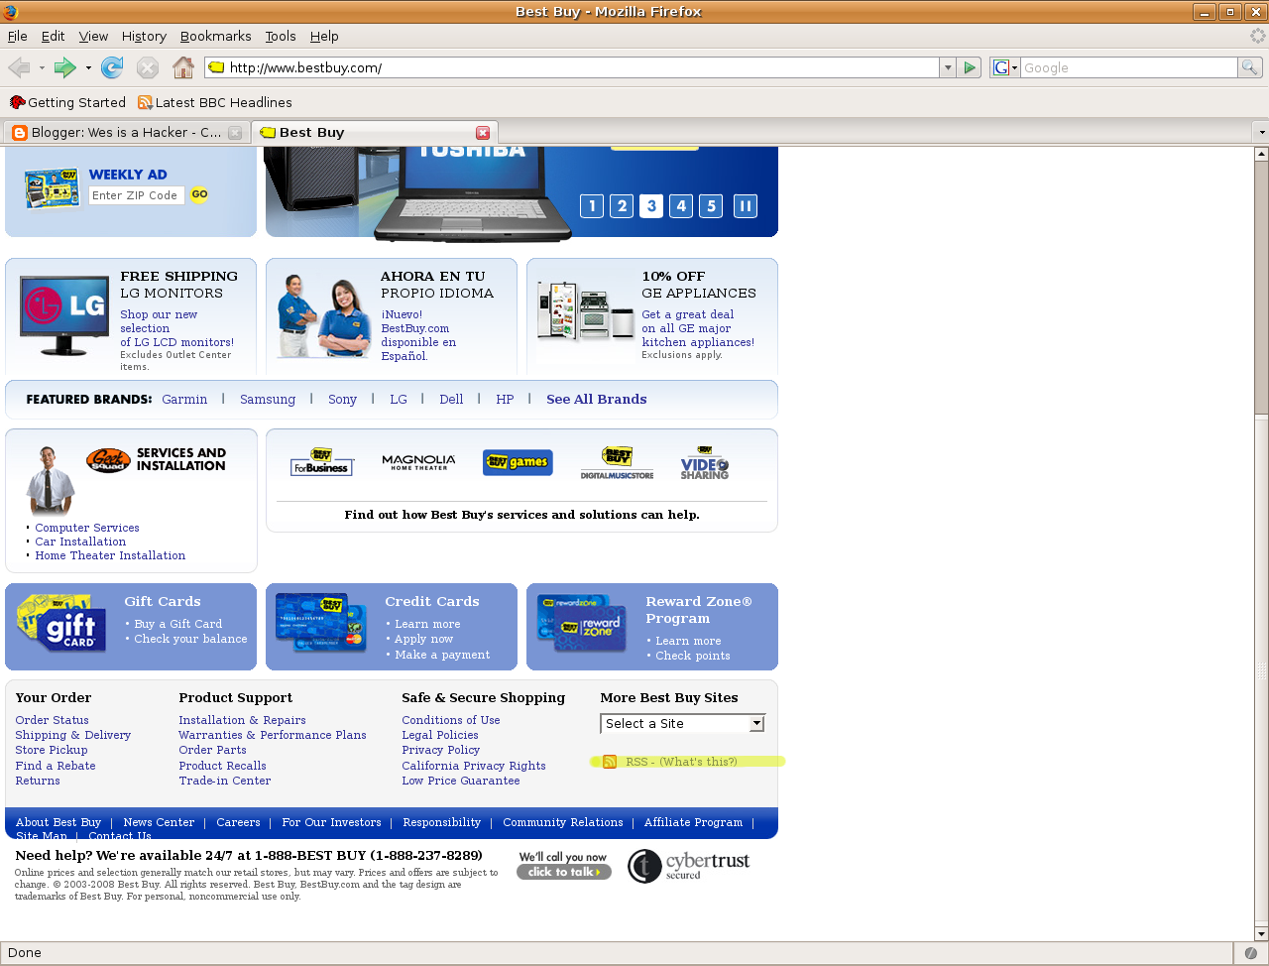Open the 'Select a Site' dropdown
1269x966 pixels.
click(682, 724)
